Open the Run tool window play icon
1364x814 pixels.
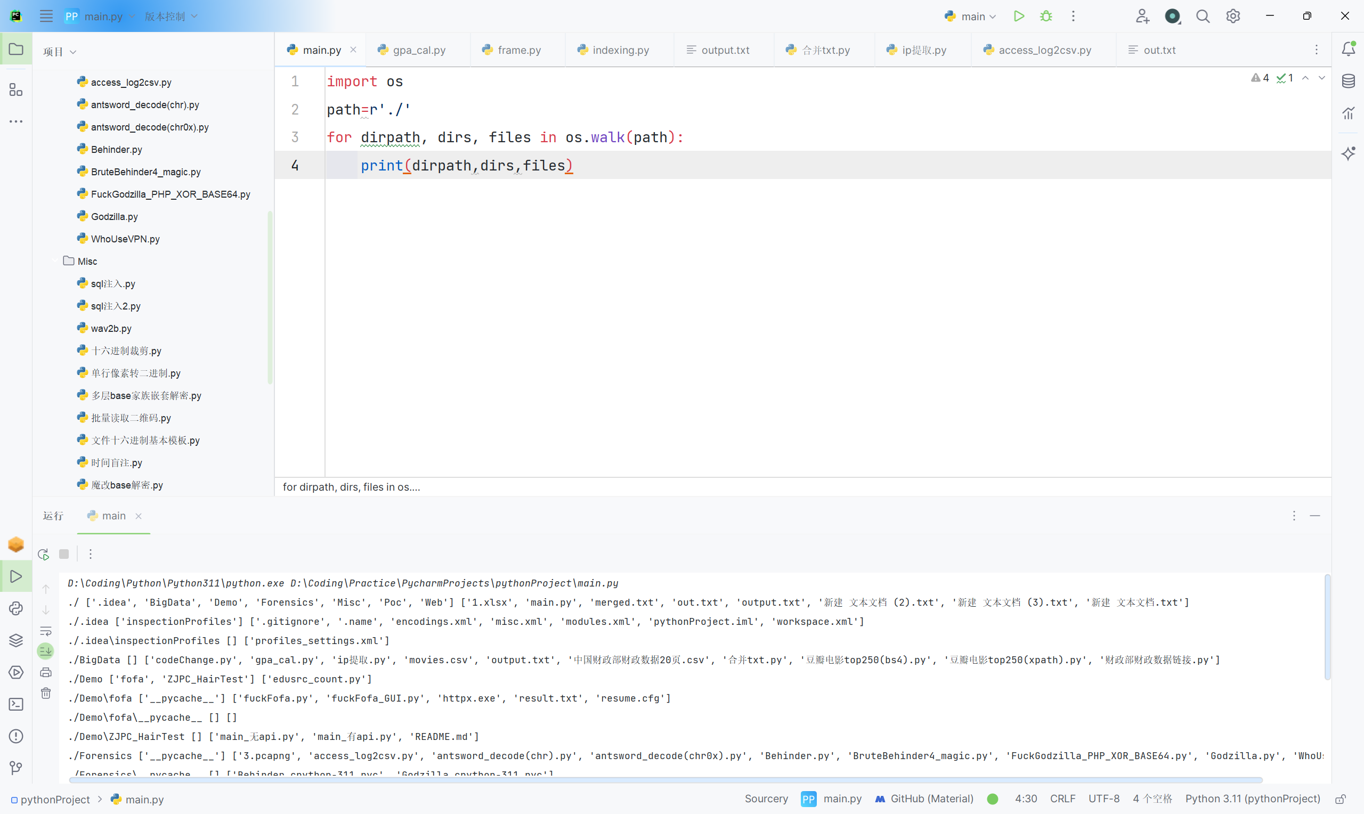tap(16, 576)
